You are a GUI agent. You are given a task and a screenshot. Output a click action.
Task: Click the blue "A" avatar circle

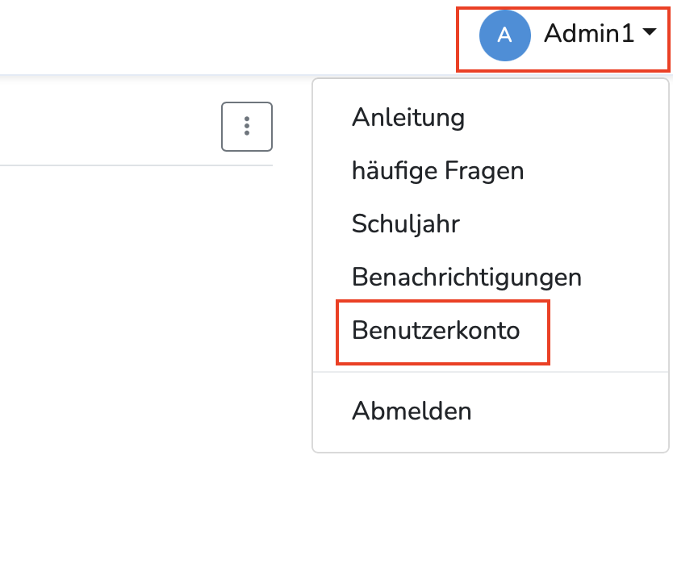504,35
